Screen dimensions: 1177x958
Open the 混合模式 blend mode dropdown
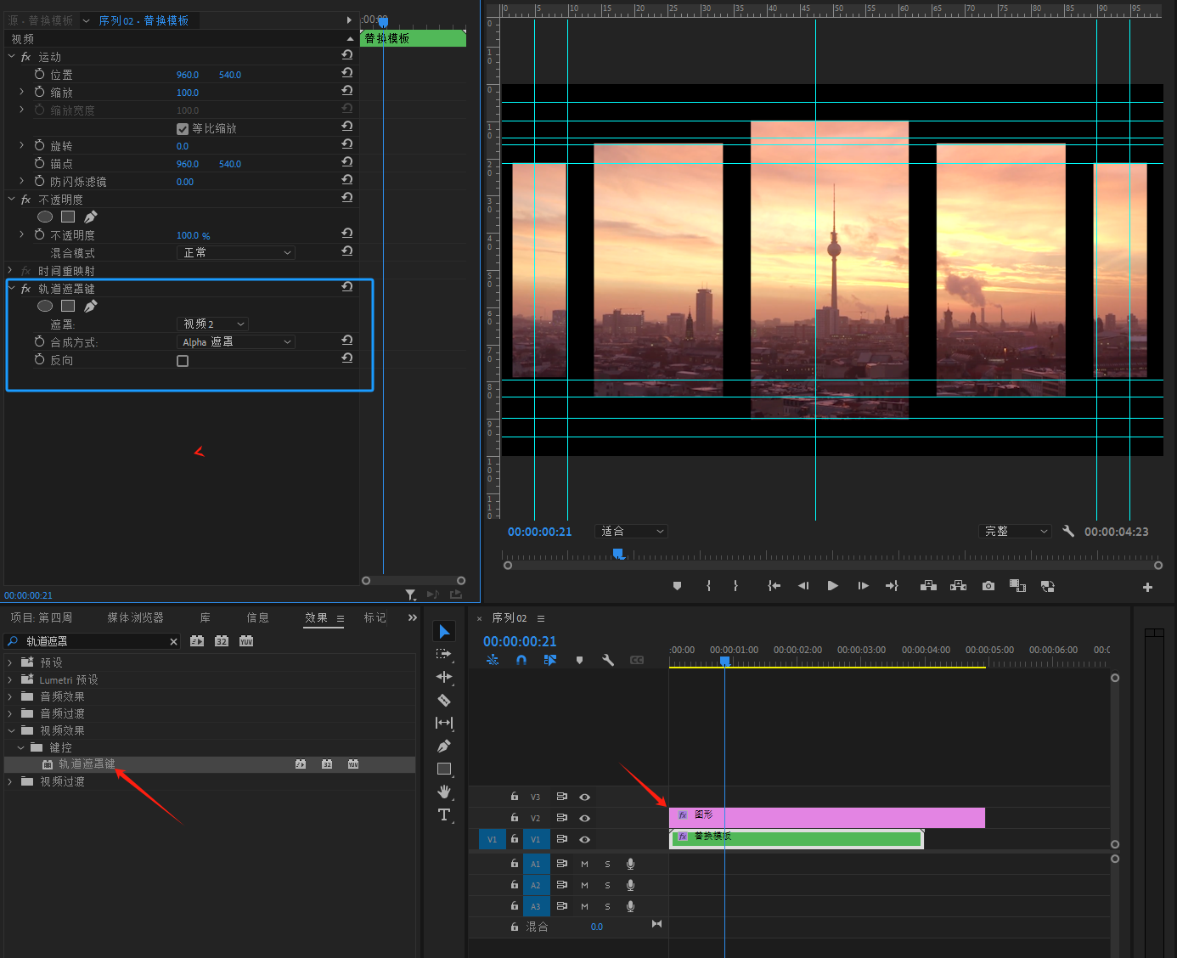pyautogui.click(x=235, y=252)
